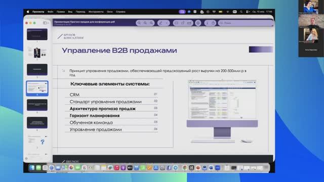The width and height of the screenshot is (324, 182).
Task: Open PowerPoint from the Dock
Action: click(198, 168)
